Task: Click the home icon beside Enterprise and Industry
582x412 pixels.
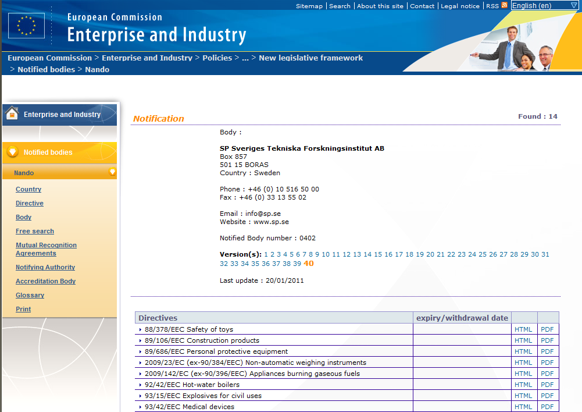Action: coord(12,113)
